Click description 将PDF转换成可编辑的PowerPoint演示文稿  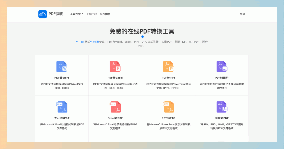[x=168, y=86]
